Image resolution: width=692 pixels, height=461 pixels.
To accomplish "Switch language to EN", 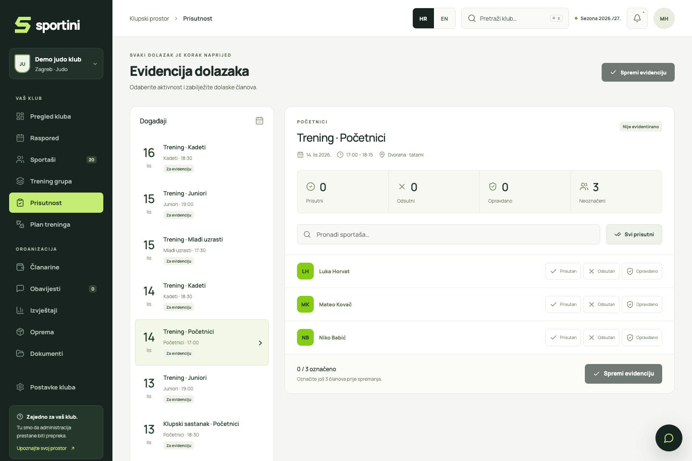I will click(445, 18).
